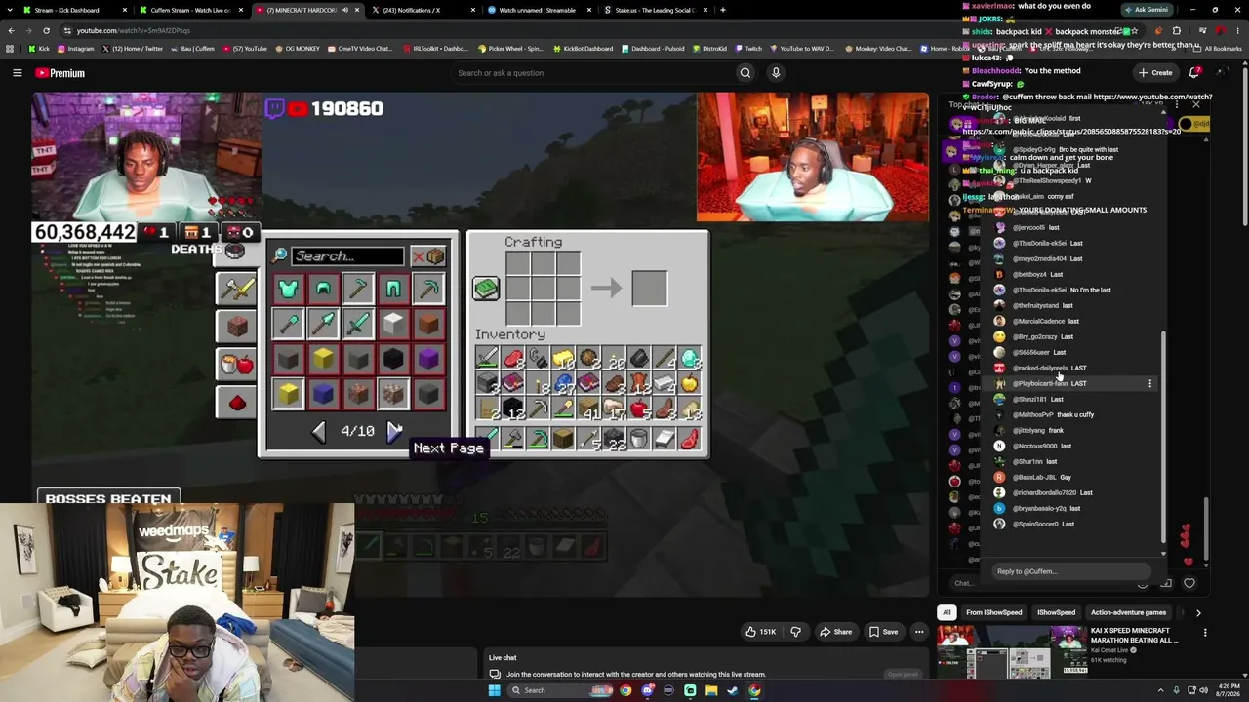This screenshot has width=1249, height=702.
Task: Open the Instagram bookmark
Action: coord(75,49)
